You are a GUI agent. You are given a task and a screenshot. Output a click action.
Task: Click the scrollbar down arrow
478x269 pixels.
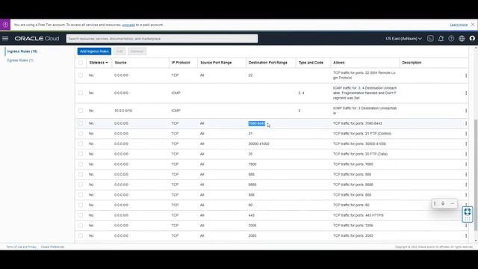[x=476, y=241]
